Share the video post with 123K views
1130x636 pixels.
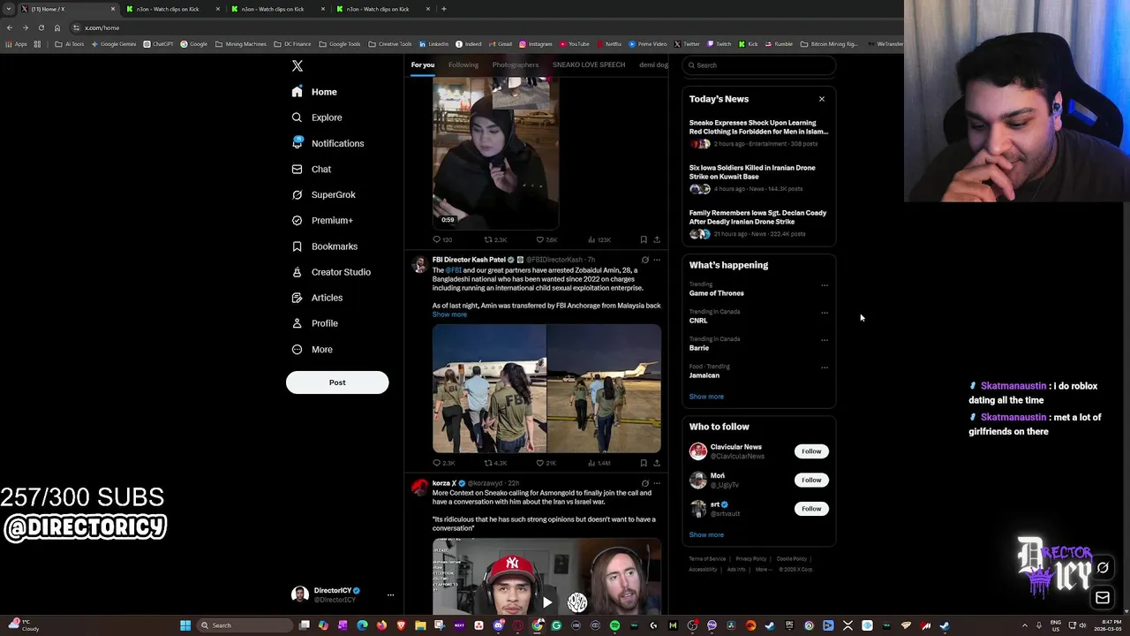(657, 239)
